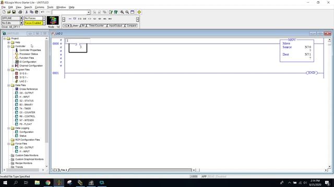Switch to the Compare instruction tab
This screenshot has height=187, width=334.
click(x=131, y=25)
